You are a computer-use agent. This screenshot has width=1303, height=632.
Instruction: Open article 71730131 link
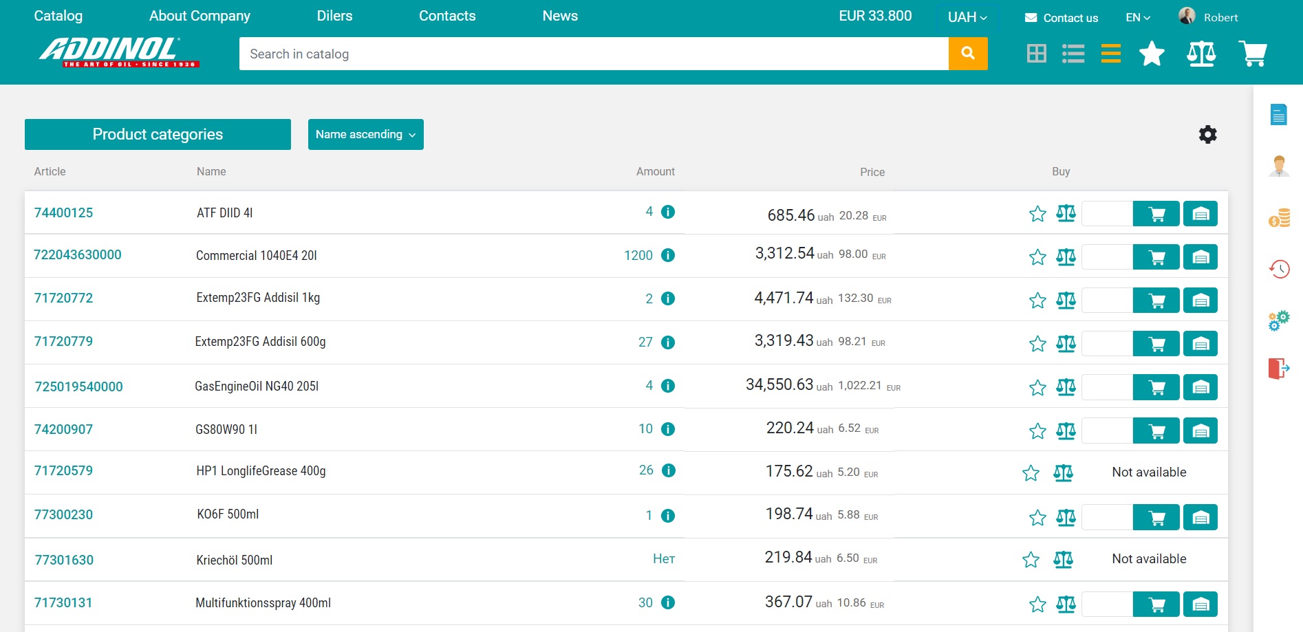tap(63, 603)
